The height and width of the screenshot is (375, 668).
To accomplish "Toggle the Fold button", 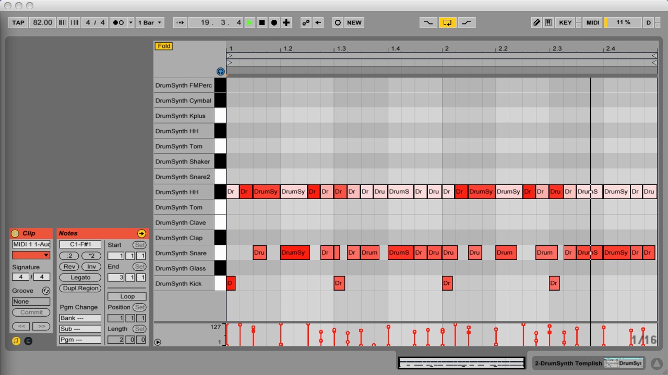I will pos(164,46).
